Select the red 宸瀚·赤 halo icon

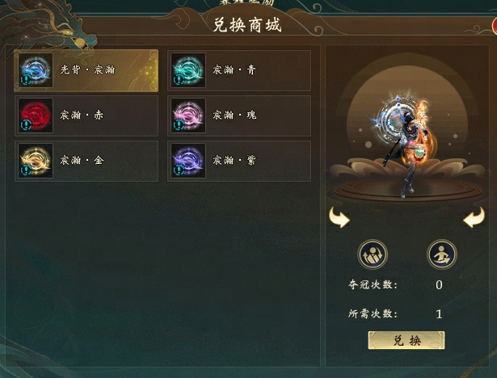click(x=36, y=115)
